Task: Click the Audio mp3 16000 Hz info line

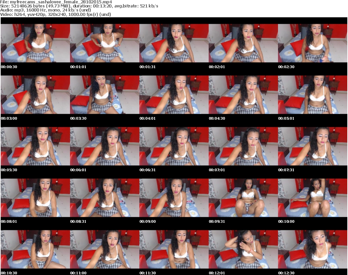Action: click(x=46, y=10)
